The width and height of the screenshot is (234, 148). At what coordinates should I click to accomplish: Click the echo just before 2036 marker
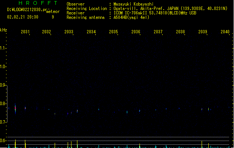[x=140, y=111]
